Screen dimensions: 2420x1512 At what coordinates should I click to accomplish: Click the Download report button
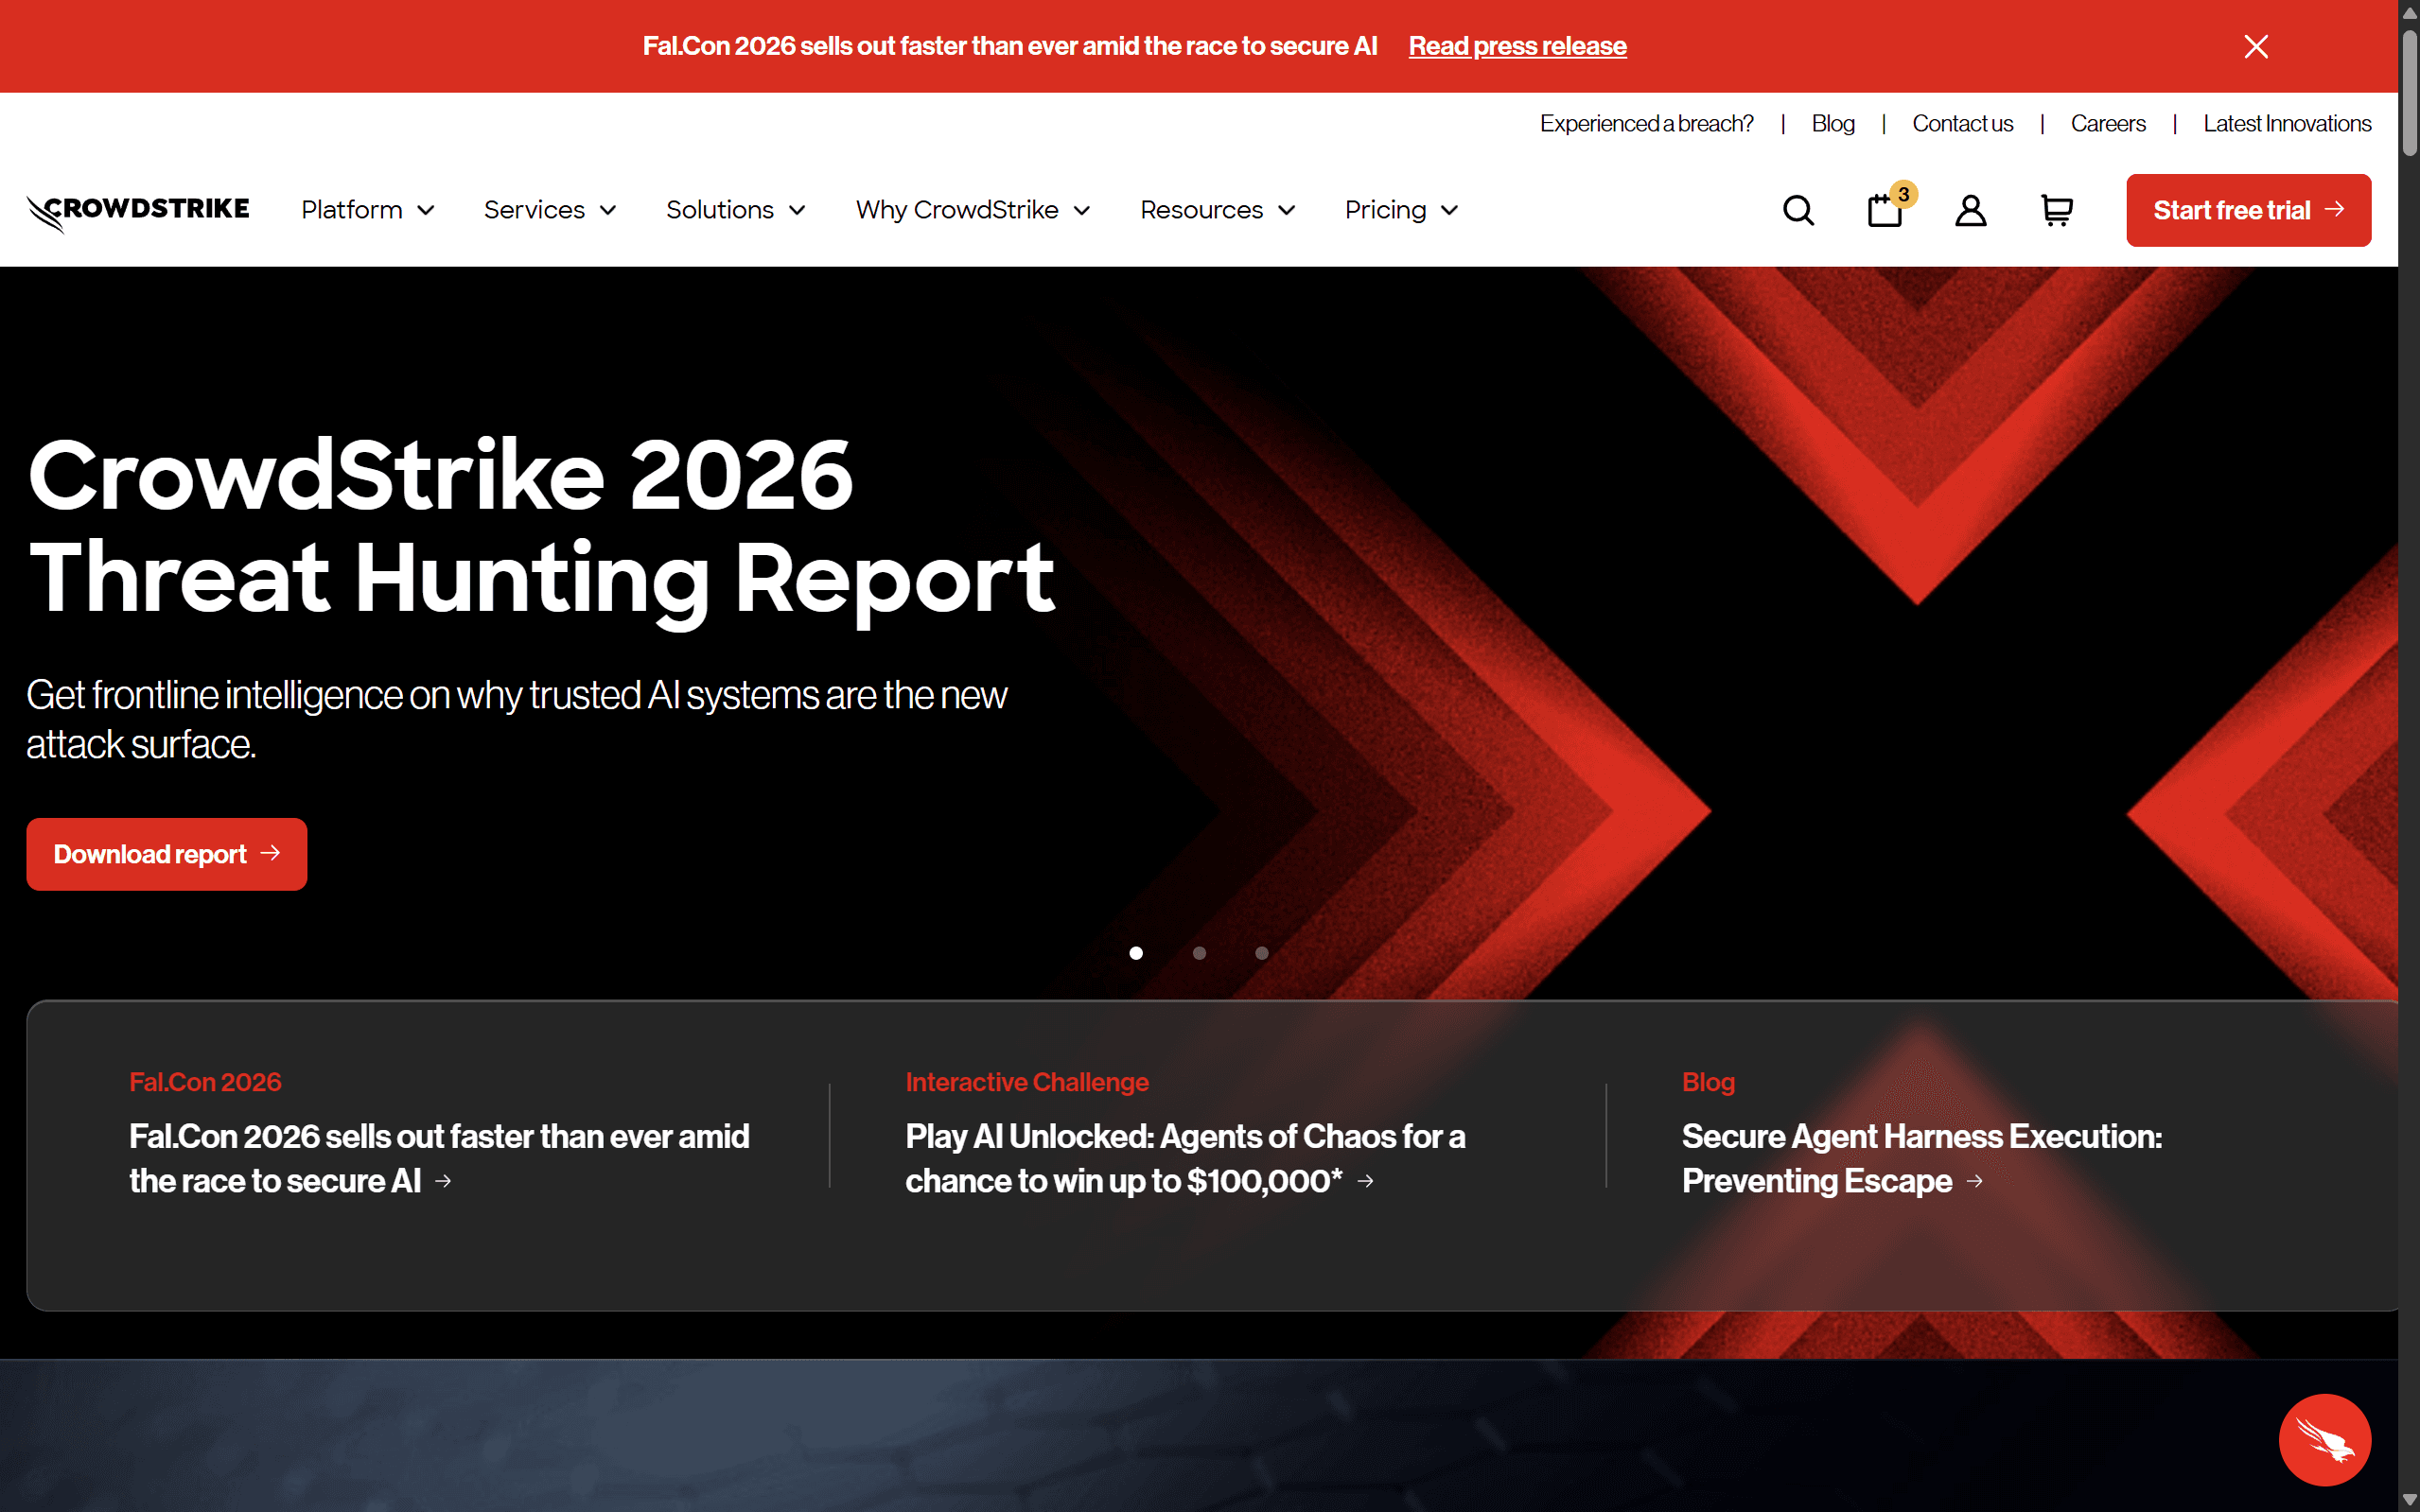click(167, 854)
